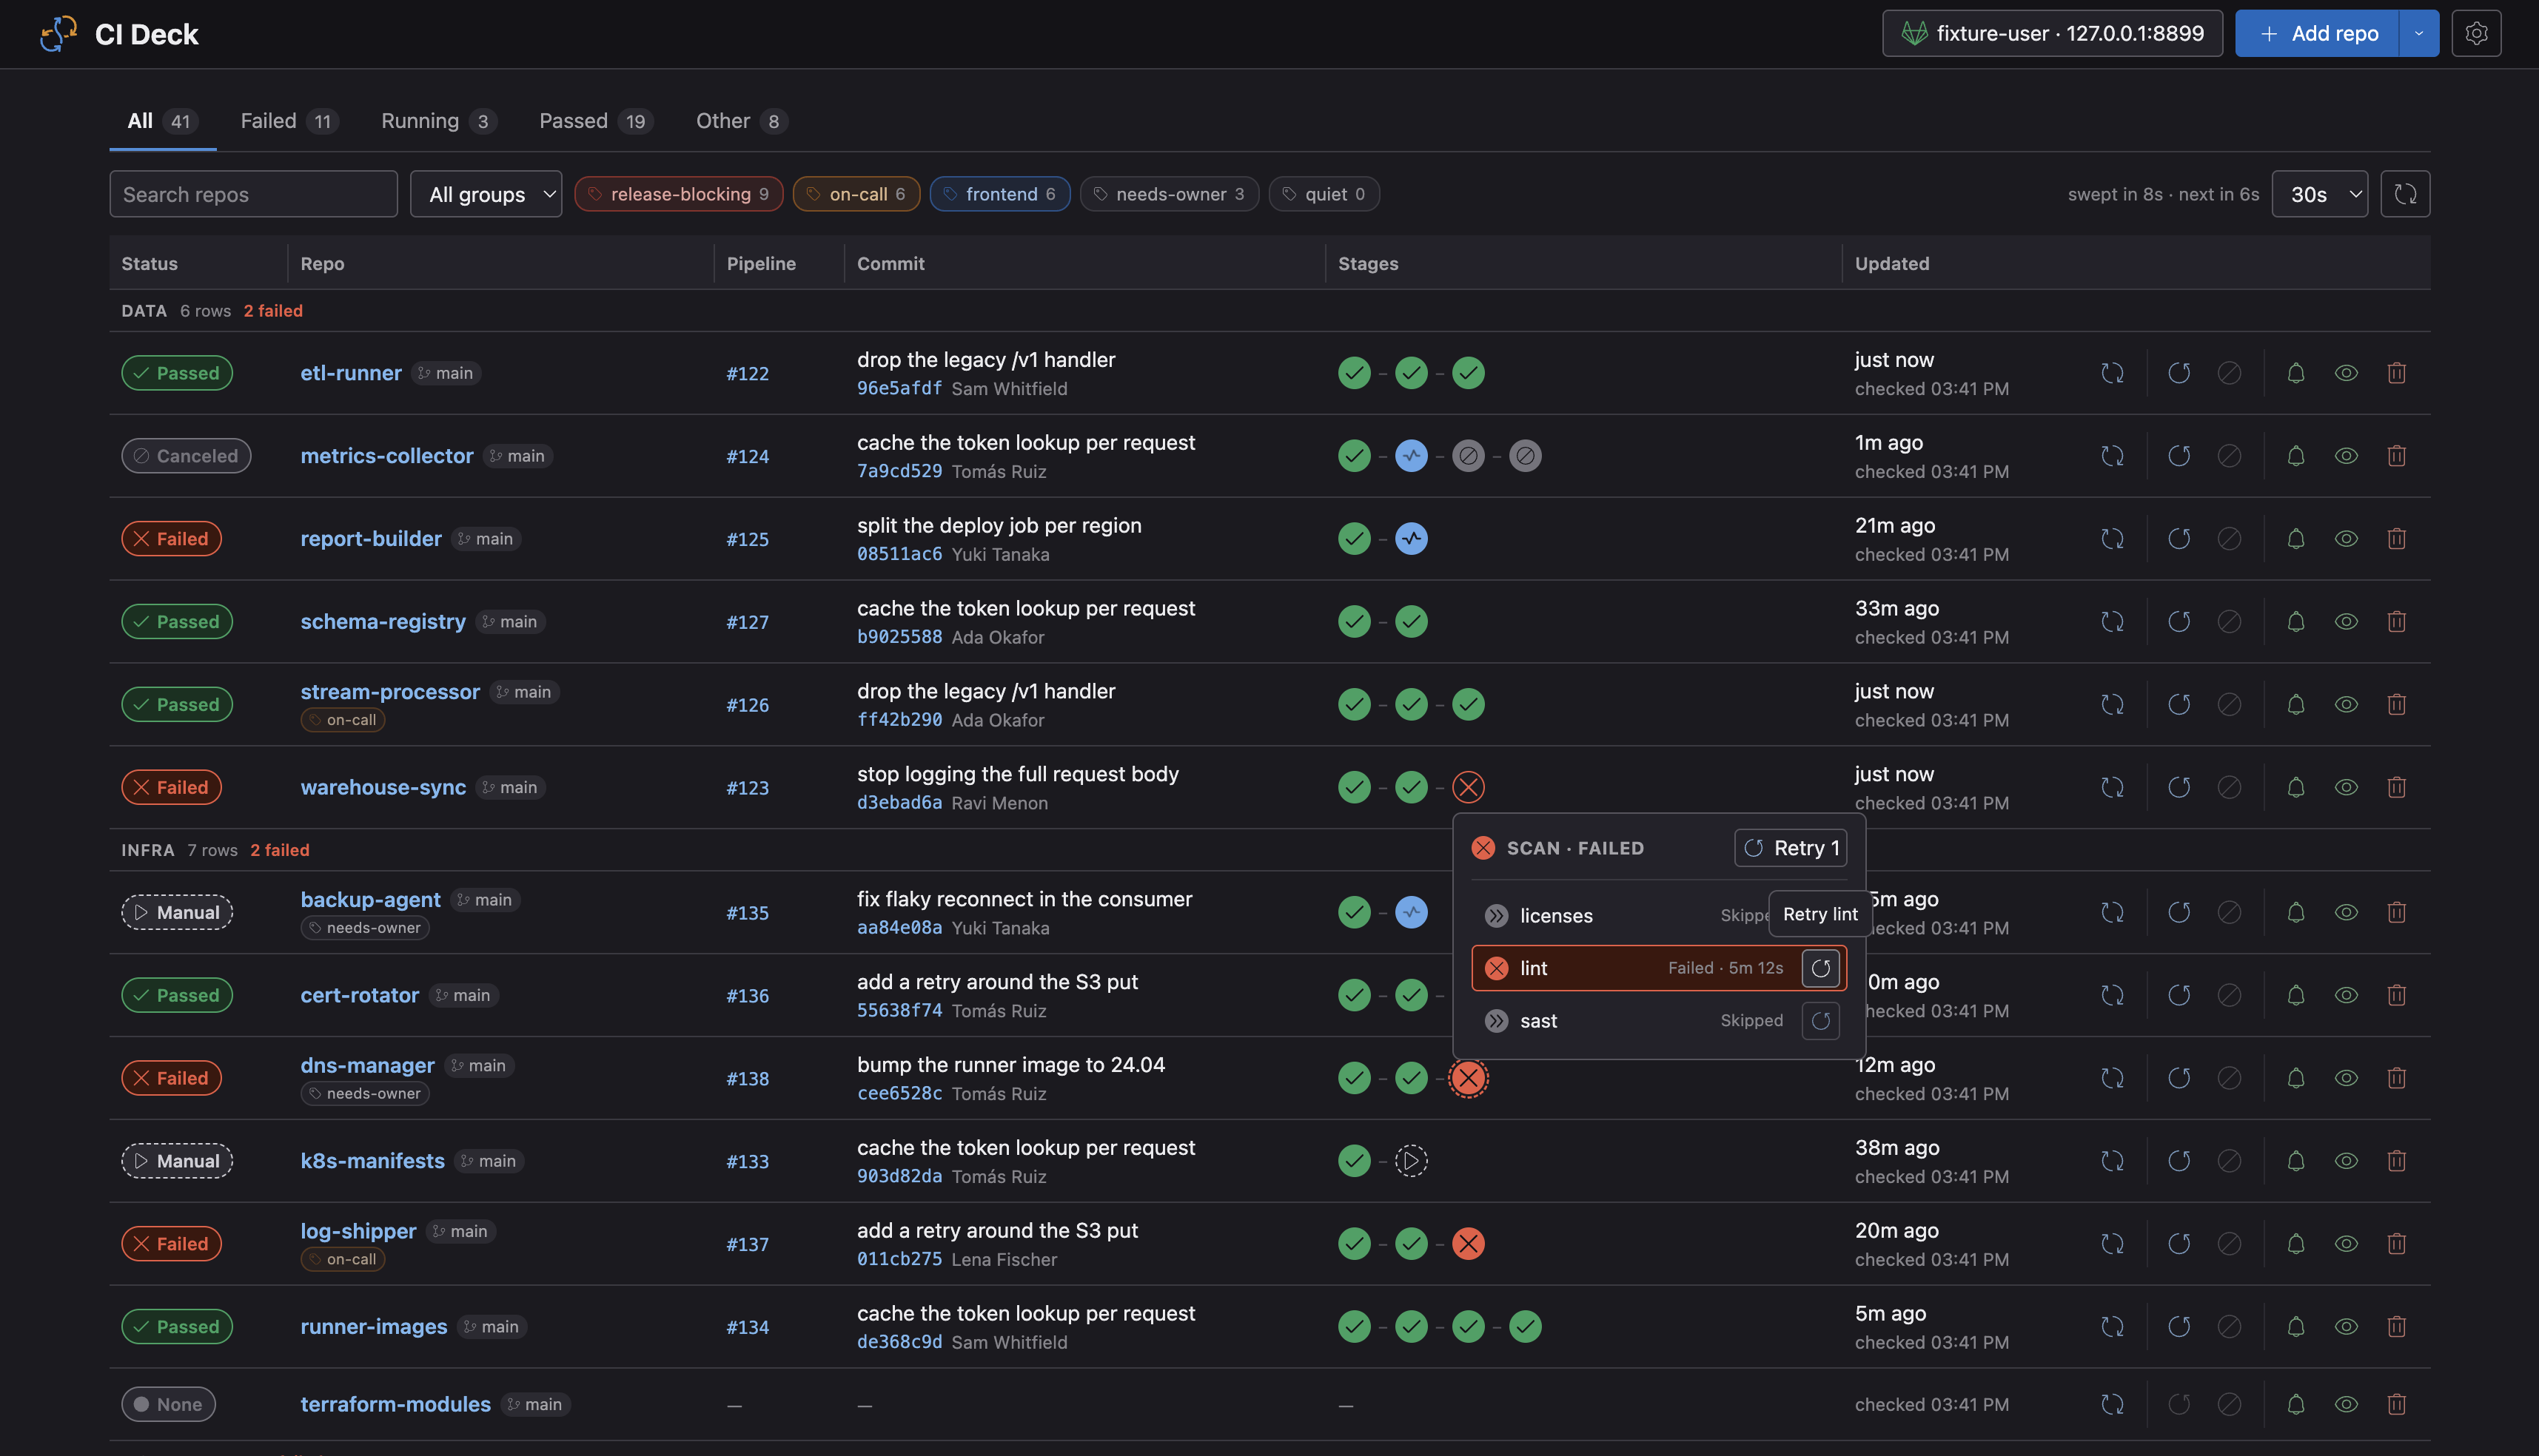Switch to the Running tab
This screenshot has width=2539, height=1456.
[438, 121]
